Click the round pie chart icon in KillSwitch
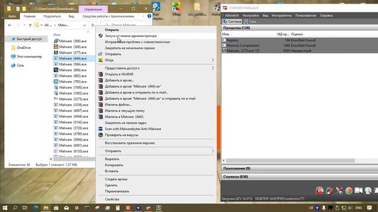Screen dimensions: 378x212 348,190
